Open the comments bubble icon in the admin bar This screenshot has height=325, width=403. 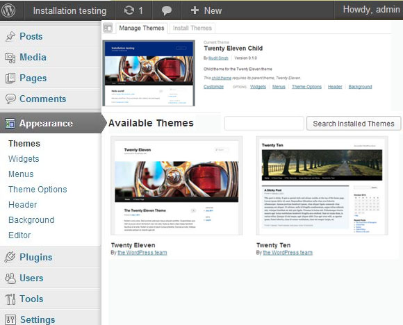point(167,11)
